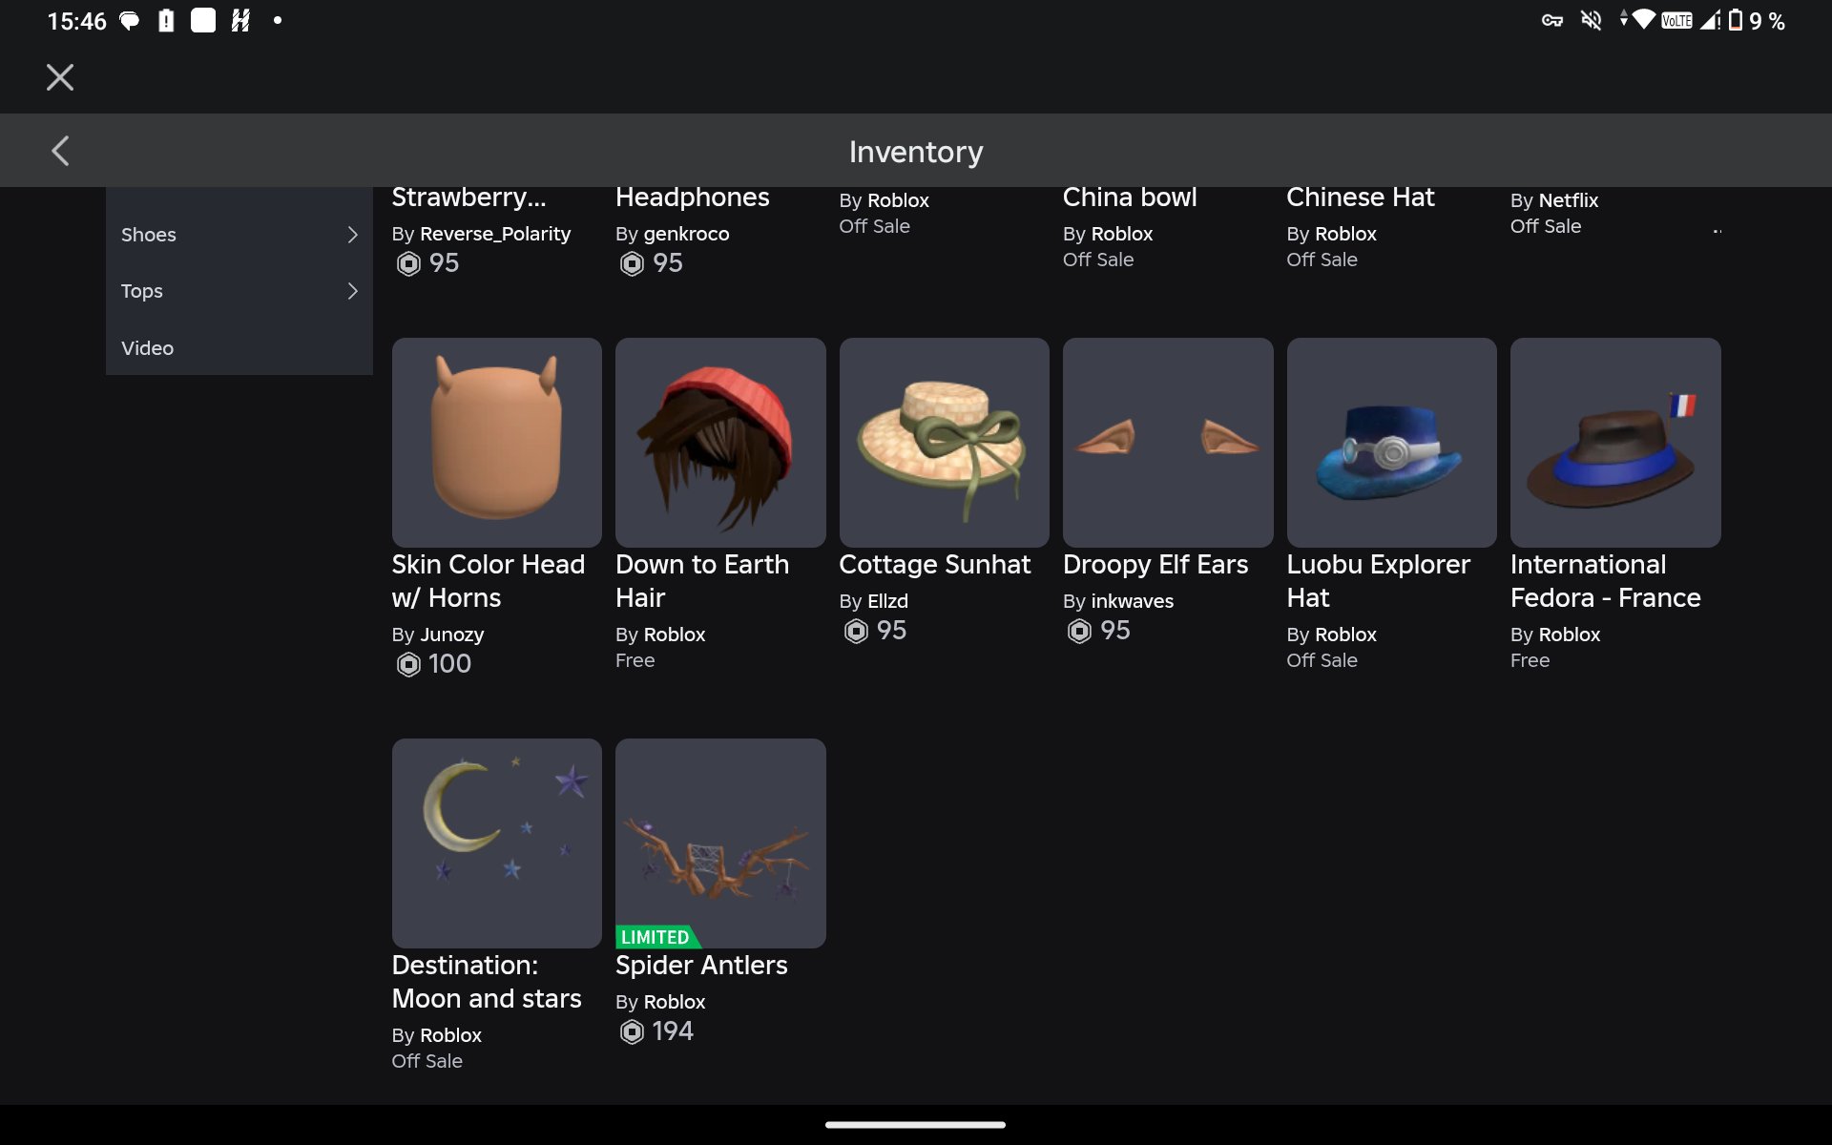Tap the Android home gesture bar
Viewport: 1832px width, 1145px height.
pyautogui.click(x=915, y=1125)
